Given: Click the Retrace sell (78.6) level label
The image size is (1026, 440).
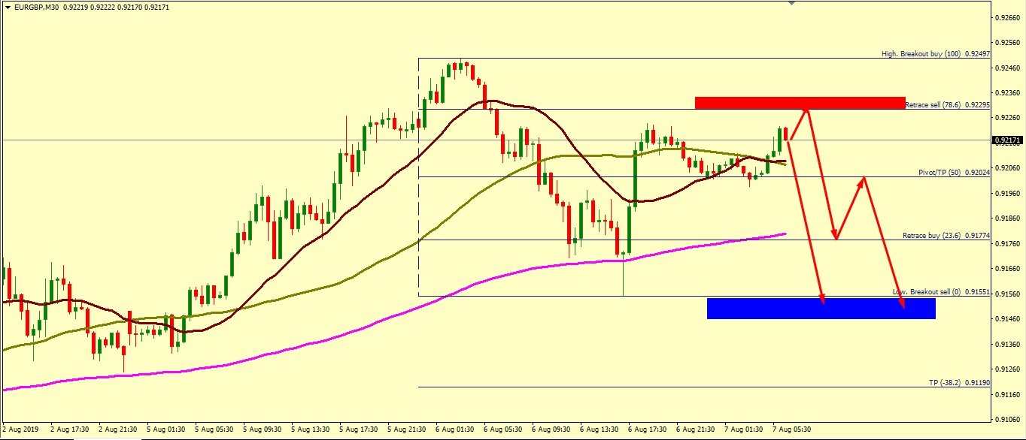Looking at the screenshot, I should coord(943,105).
